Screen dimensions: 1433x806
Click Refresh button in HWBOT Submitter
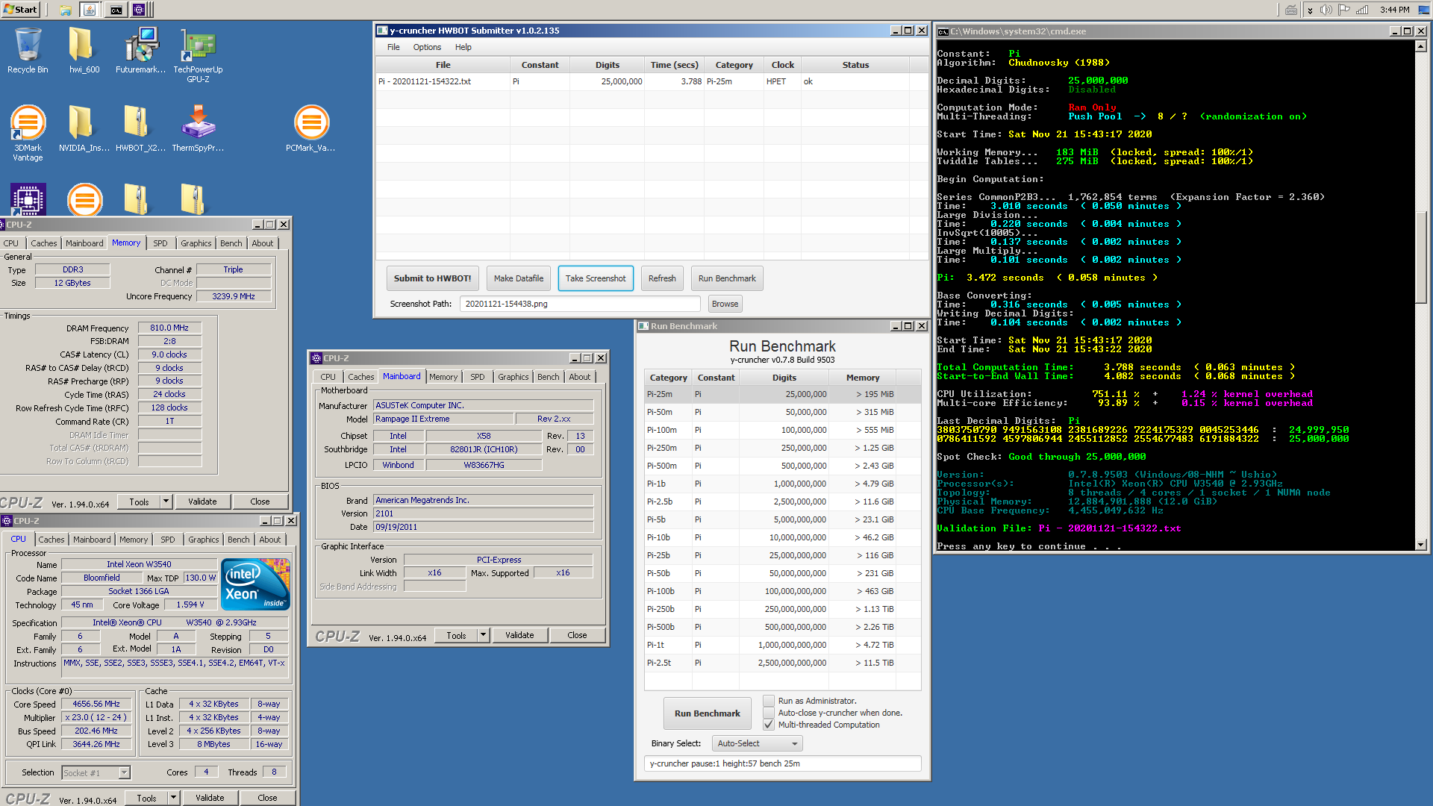pos(662,278)
